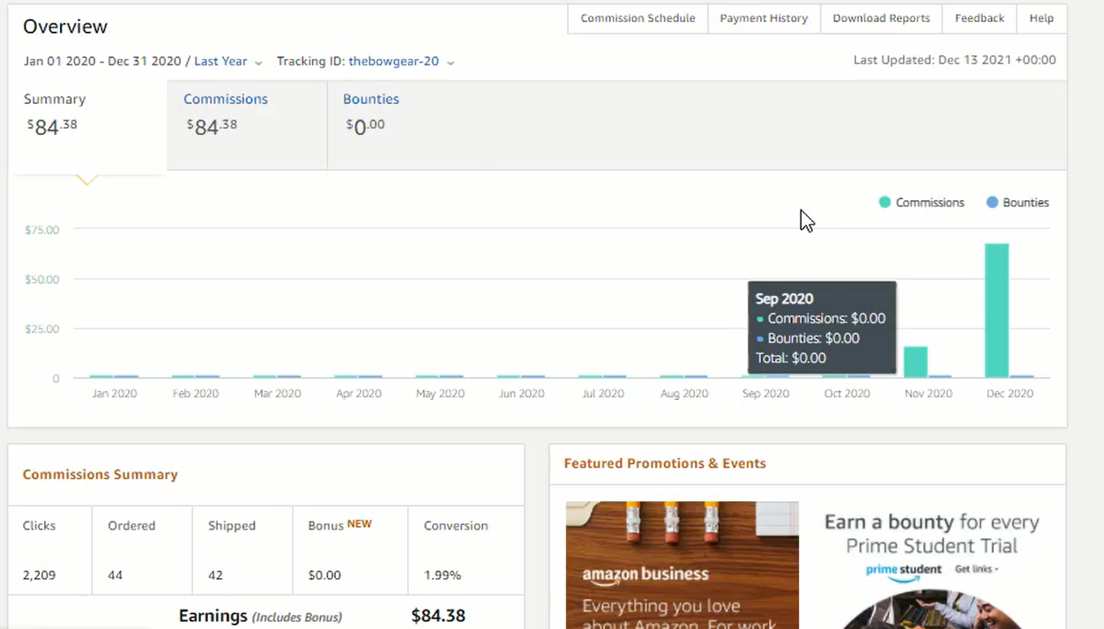Click the amazon business promotion image

(682, 565)
